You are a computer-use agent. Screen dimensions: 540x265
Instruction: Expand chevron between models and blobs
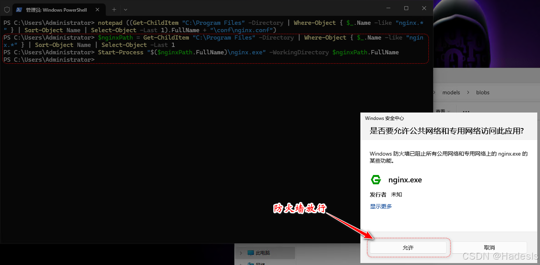pyautogui.click(x=468, y=93)
